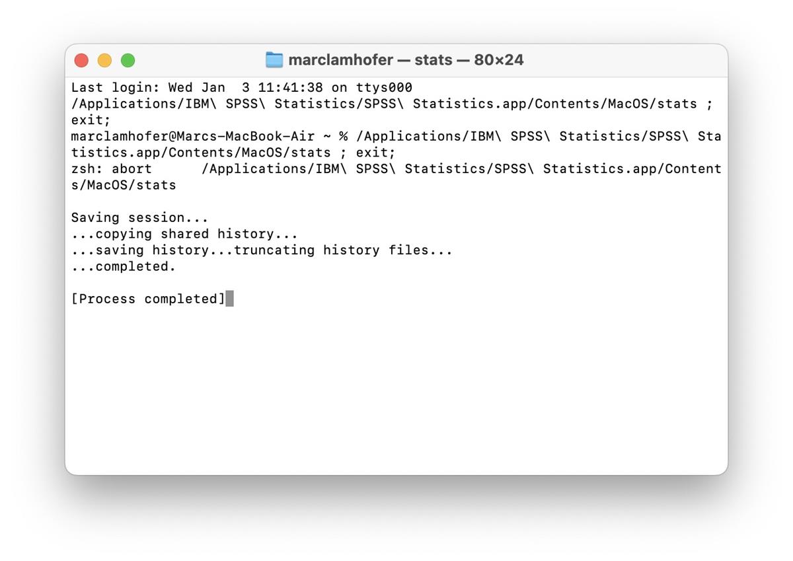793x561 pixels.
Task: Click 'tistics.app/Contents/MacOS/stats ; exit;' line
Action: [x=233, y=152]
